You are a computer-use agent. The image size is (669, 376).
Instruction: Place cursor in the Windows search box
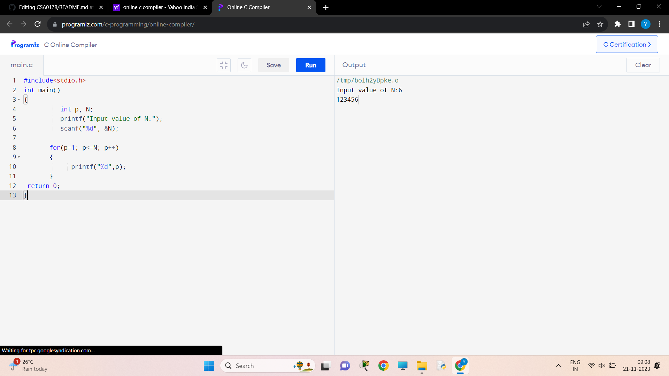[261, 366]
